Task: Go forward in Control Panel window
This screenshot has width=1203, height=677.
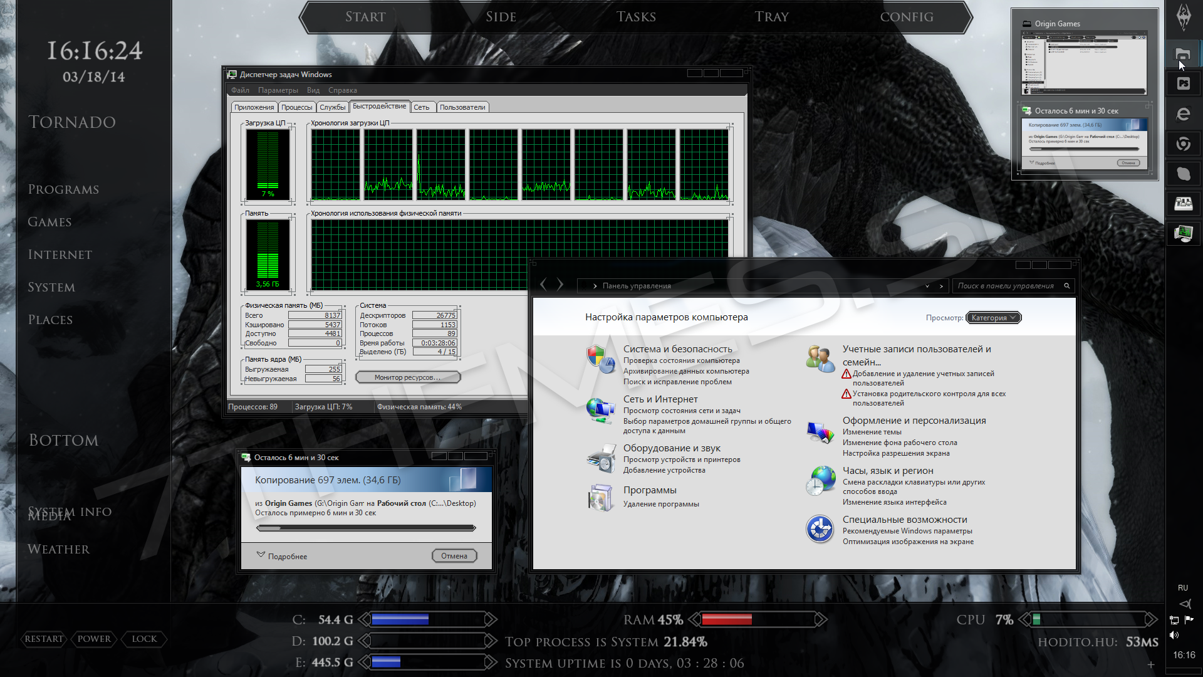Action: pos(560,285)
